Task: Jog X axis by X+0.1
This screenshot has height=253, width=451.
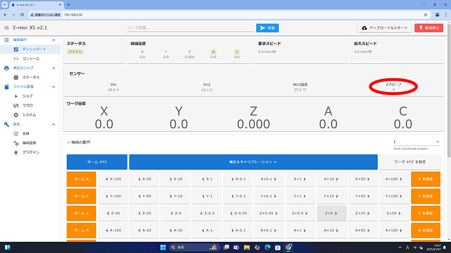Action: 269,179
